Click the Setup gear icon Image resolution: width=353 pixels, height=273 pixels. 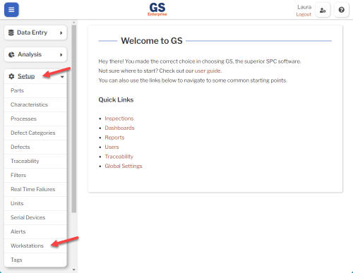click(x=11, y=76)
